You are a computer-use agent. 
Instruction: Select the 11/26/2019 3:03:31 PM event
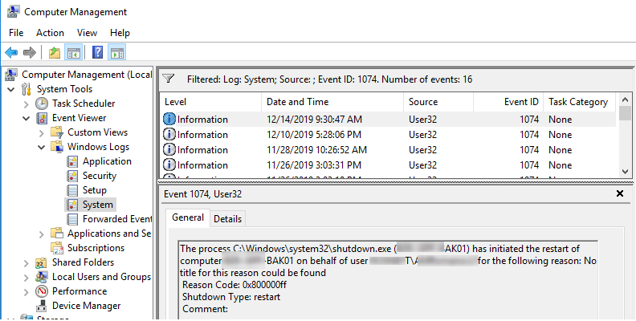(x=388, y=165)
